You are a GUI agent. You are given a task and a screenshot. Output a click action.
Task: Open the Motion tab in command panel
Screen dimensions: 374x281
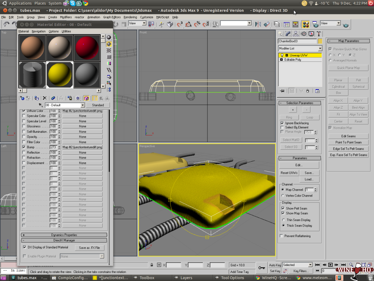[x=304, y=34]
